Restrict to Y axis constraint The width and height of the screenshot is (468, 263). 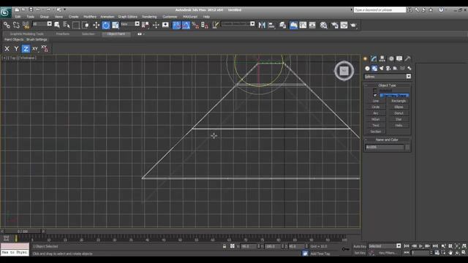pyautogui.click(x=16, y=49)
